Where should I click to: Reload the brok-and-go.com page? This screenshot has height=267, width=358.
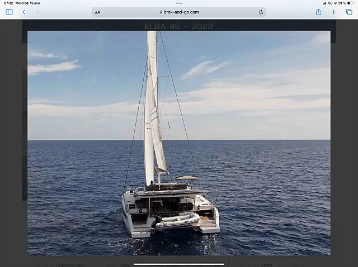tap(261, 12)
